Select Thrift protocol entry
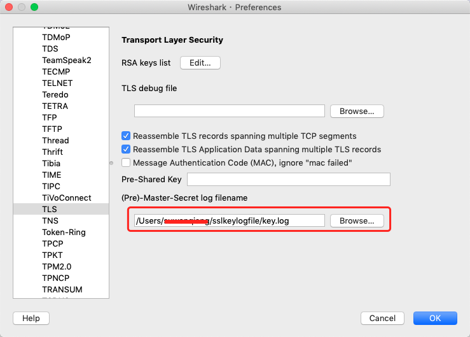This screenshot has width=470, height=337. tap(61, 152)
